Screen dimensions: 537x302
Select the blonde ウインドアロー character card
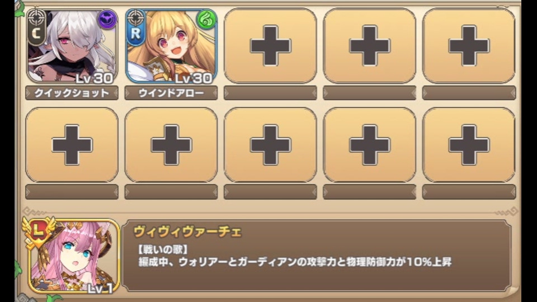tap(171, 46)
